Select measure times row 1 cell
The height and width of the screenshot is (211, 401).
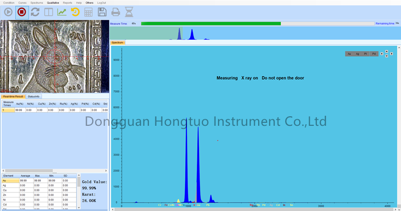(x=8, y=110)
